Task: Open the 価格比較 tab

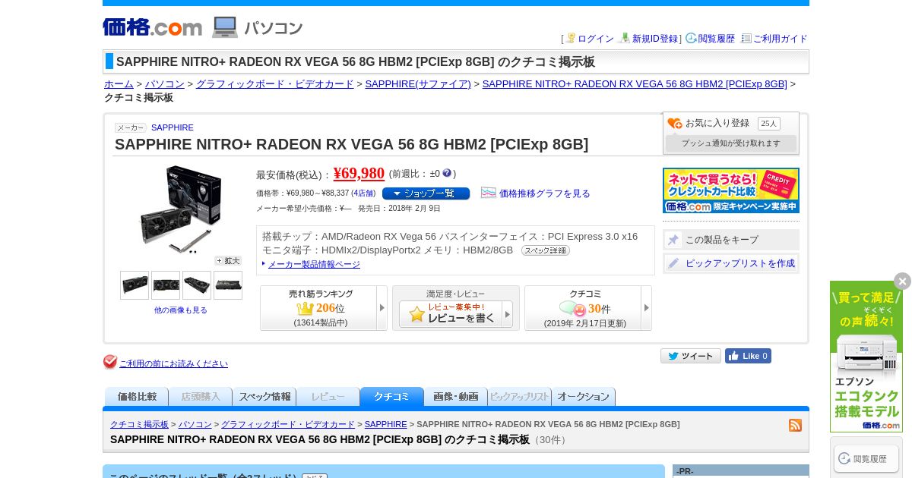Action: (x=137, y=397)
